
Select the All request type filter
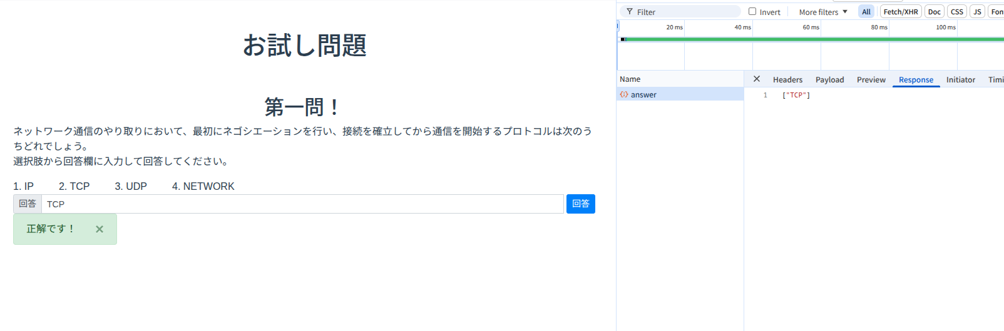866,12
